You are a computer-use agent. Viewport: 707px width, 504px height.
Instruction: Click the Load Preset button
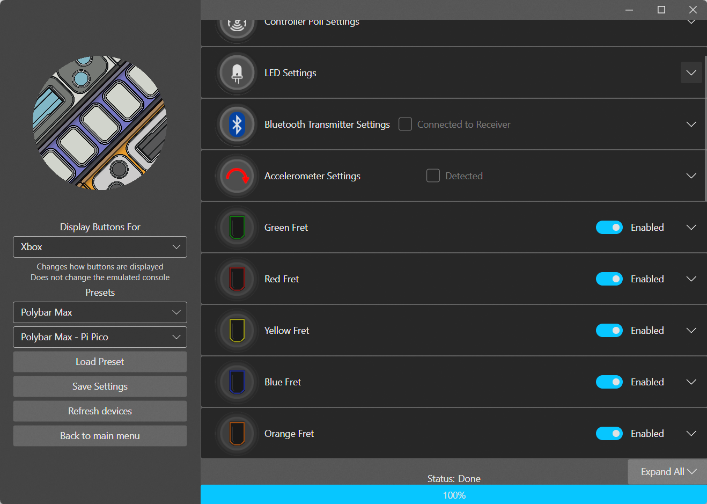[100, 362]
